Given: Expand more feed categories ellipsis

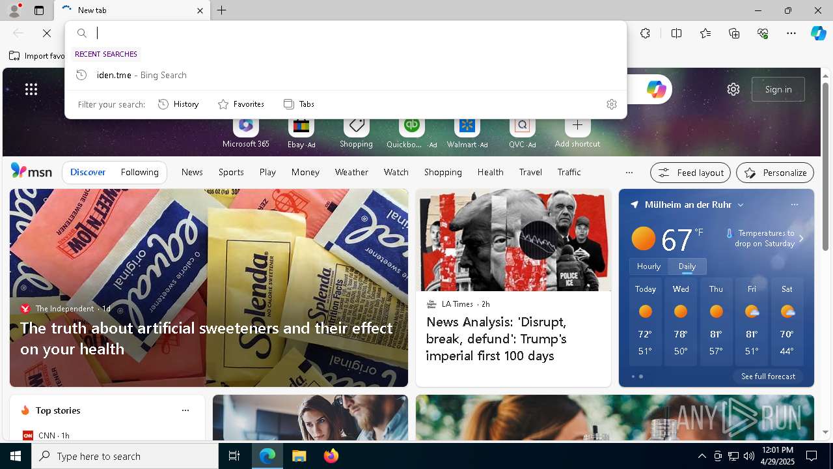Looking at the screenshot, I should [x=629, y=173].
